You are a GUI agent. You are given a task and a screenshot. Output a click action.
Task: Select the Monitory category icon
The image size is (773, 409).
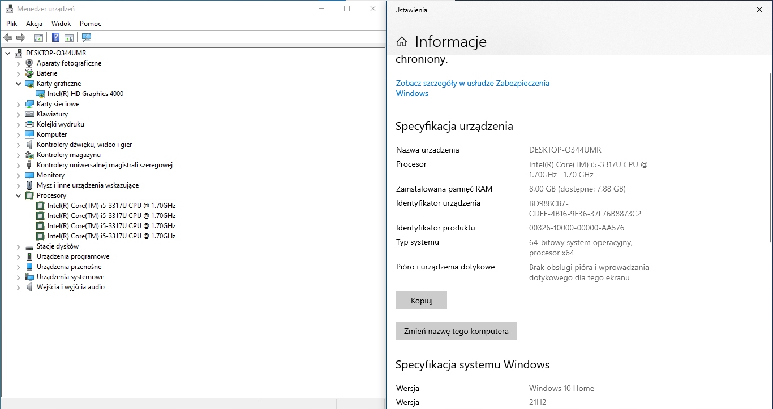click(x=29, y=175)
